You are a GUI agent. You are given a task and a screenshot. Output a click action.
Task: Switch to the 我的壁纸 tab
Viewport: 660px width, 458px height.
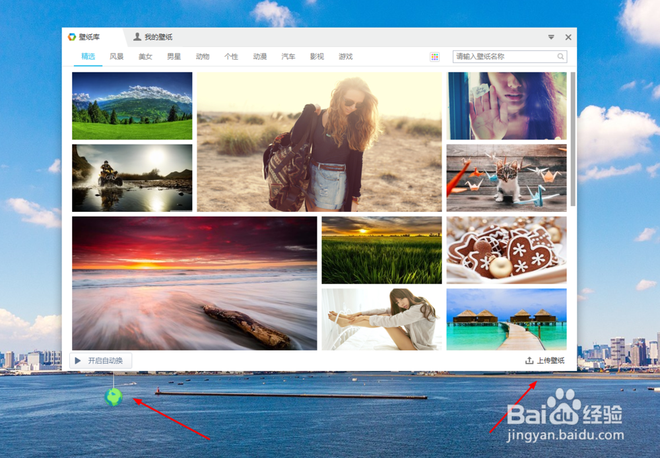pos(153,37)
